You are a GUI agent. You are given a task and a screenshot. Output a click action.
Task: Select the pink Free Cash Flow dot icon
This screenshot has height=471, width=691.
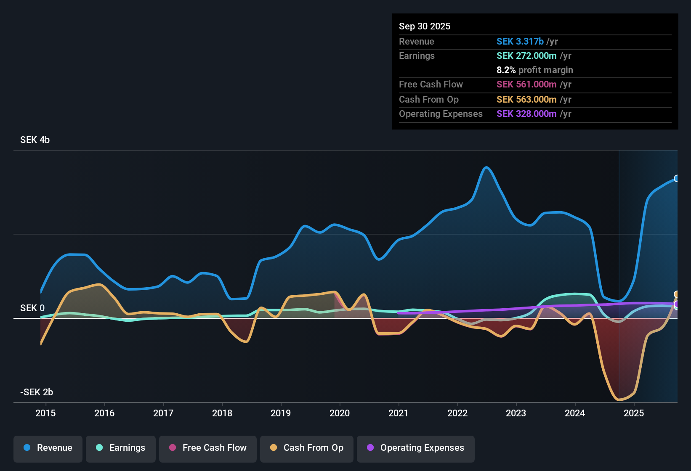[173, 448]
